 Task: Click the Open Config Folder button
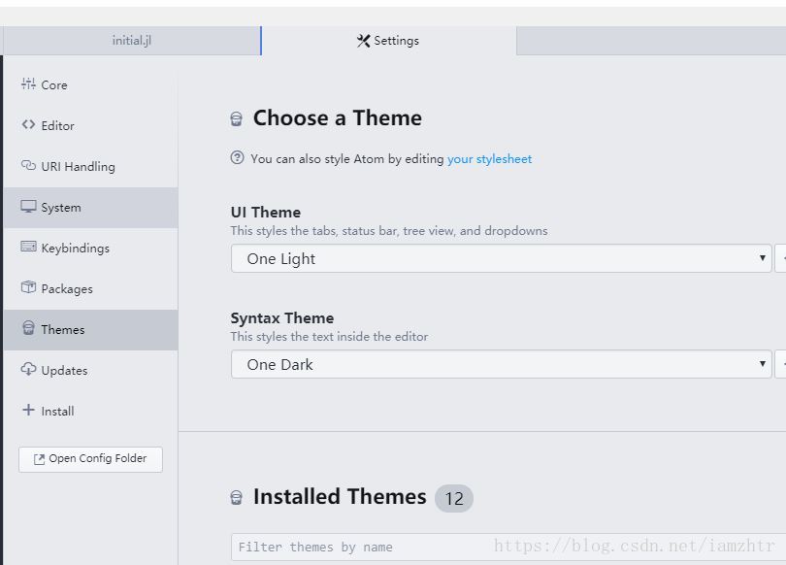91,459
